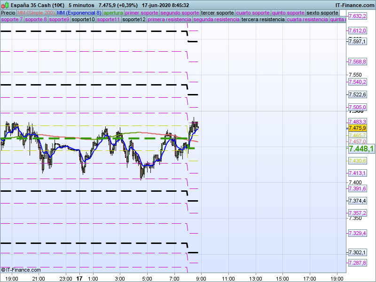Click the tercer soporte legend label
Viewport: 376px width, 282px height.
[217, 13]
